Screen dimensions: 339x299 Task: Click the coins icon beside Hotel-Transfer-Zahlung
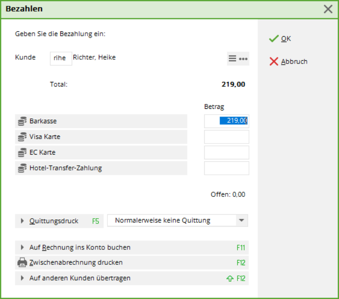22,168
